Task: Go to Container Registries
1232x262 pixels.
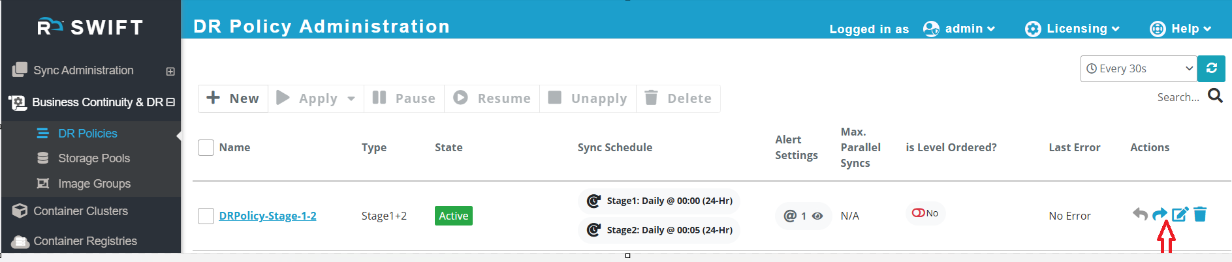Action: tap(85, 241)
